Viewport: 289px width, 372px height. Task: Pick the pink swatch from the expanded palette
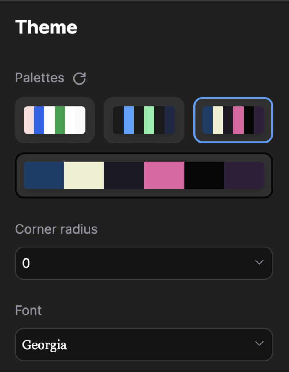point(164,175)
